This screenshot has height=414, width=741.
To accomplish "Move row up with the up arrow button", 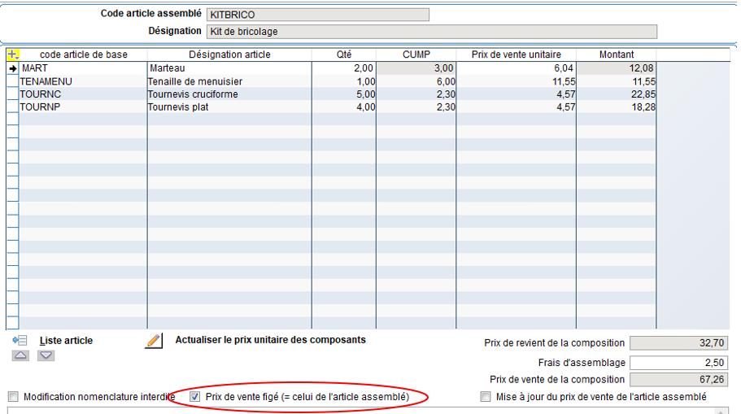I will (x=21, y=355).
